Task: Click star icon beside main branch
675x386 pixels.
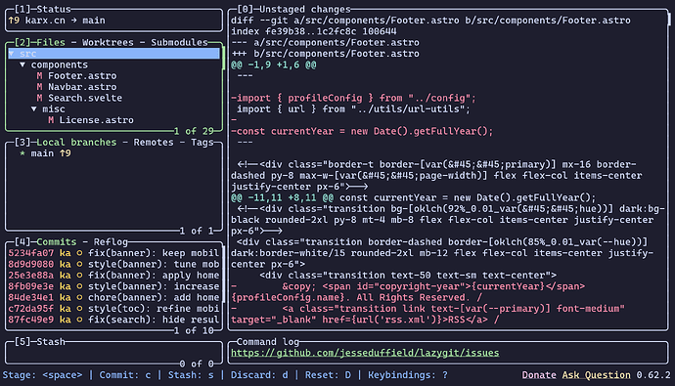Action: (x=22, y=153)
